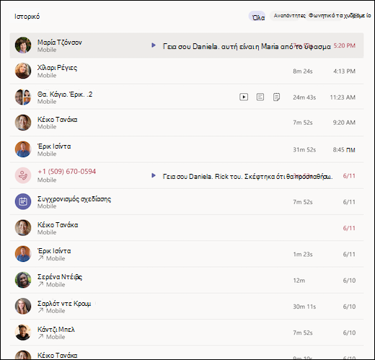The width and height of the screenshot is (375, 360).
Task: Click Σερένα Ντέιβς avatar
Action: [x=23, y=280]
